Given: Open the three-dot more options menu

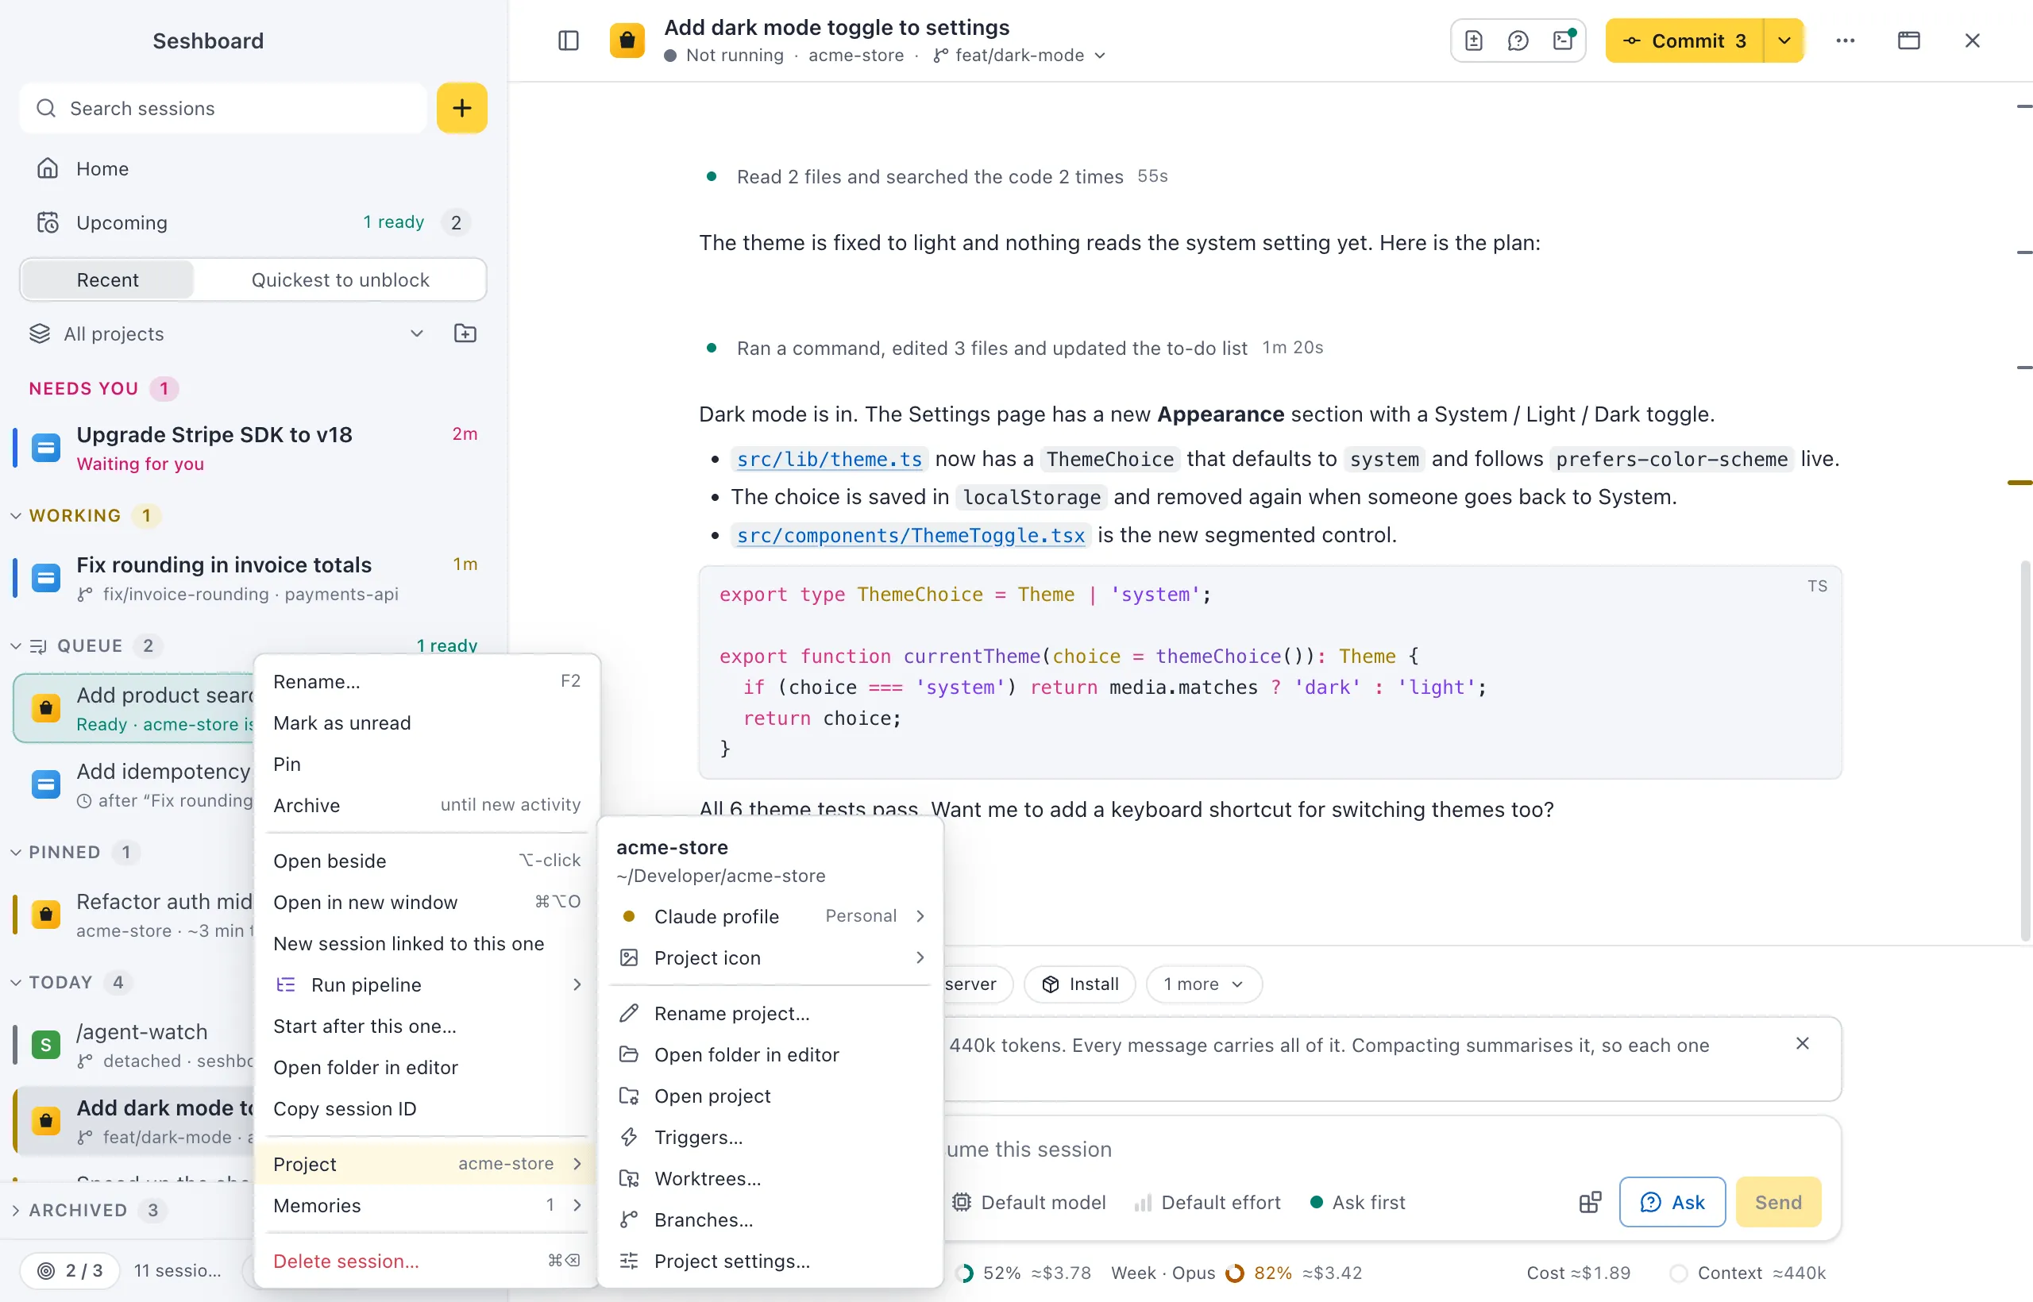Looking at the screenshot, I should [x=1846, y=40].
